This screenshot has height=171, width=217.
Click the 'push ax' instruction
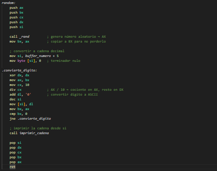16,7
